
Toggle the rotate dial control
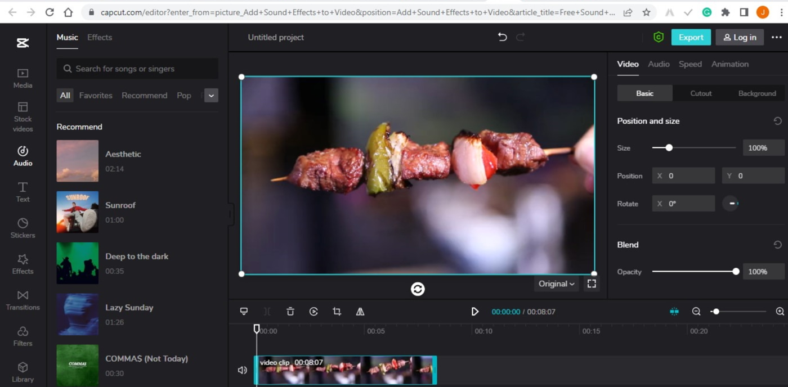pyautogui.click(x=731, y=204)
